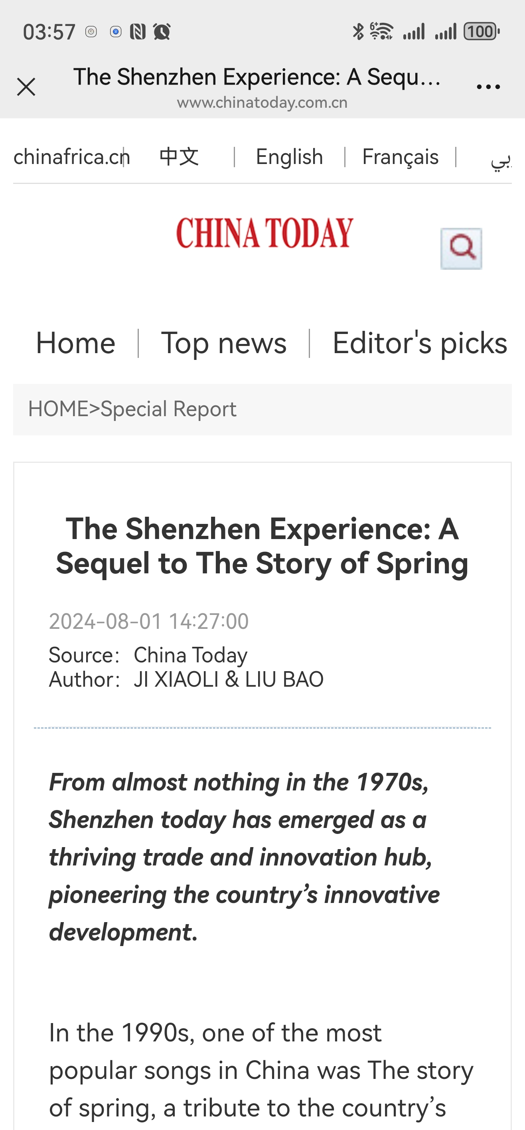Tap the battery 100 indicator
The height and width of the screenshot is (1130, 525).
[x=482, y=32]
